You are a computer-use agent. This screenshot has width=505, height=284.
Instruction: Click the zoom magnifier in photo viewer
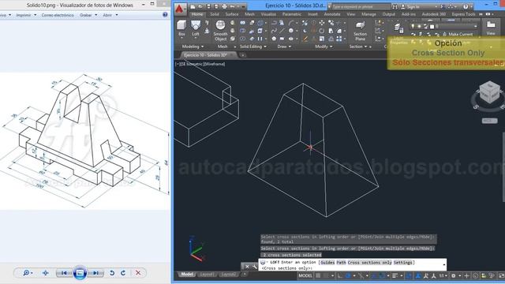26,273
